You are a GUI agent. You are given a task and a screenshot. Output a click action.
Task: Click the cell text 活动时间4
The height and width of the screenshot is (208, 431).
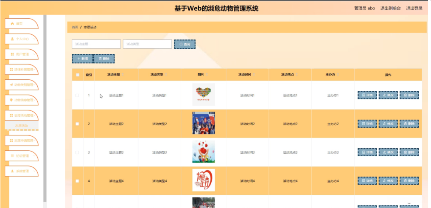click(247, 181)
